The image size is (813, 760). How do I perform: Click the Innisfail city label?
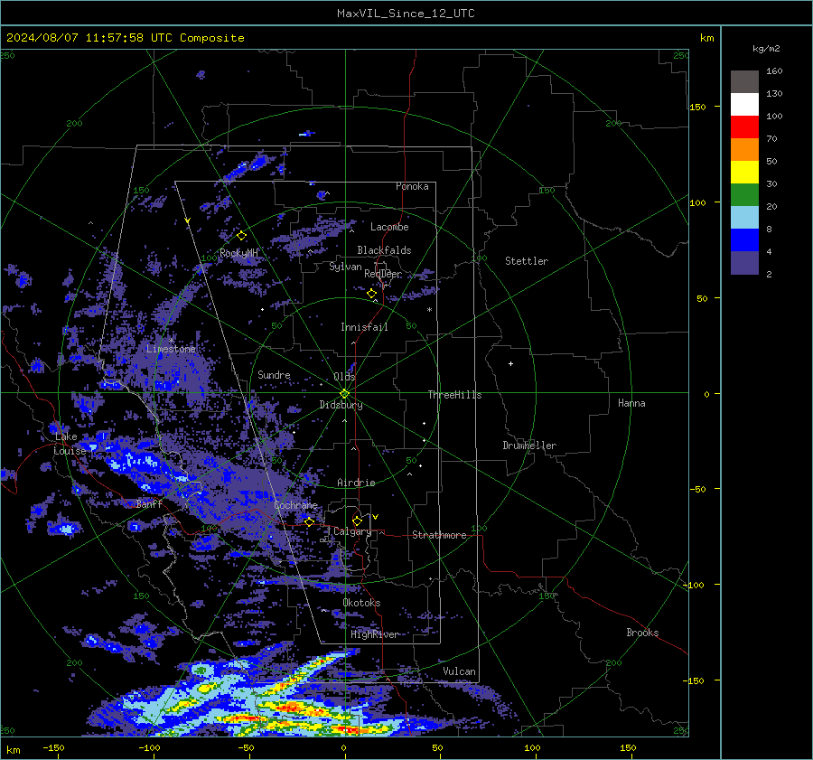(x=364, y=327)
